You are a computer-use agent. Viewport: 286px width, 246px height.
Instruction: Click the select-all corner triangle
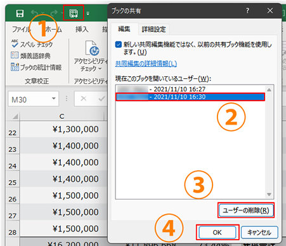click(15, 116)
